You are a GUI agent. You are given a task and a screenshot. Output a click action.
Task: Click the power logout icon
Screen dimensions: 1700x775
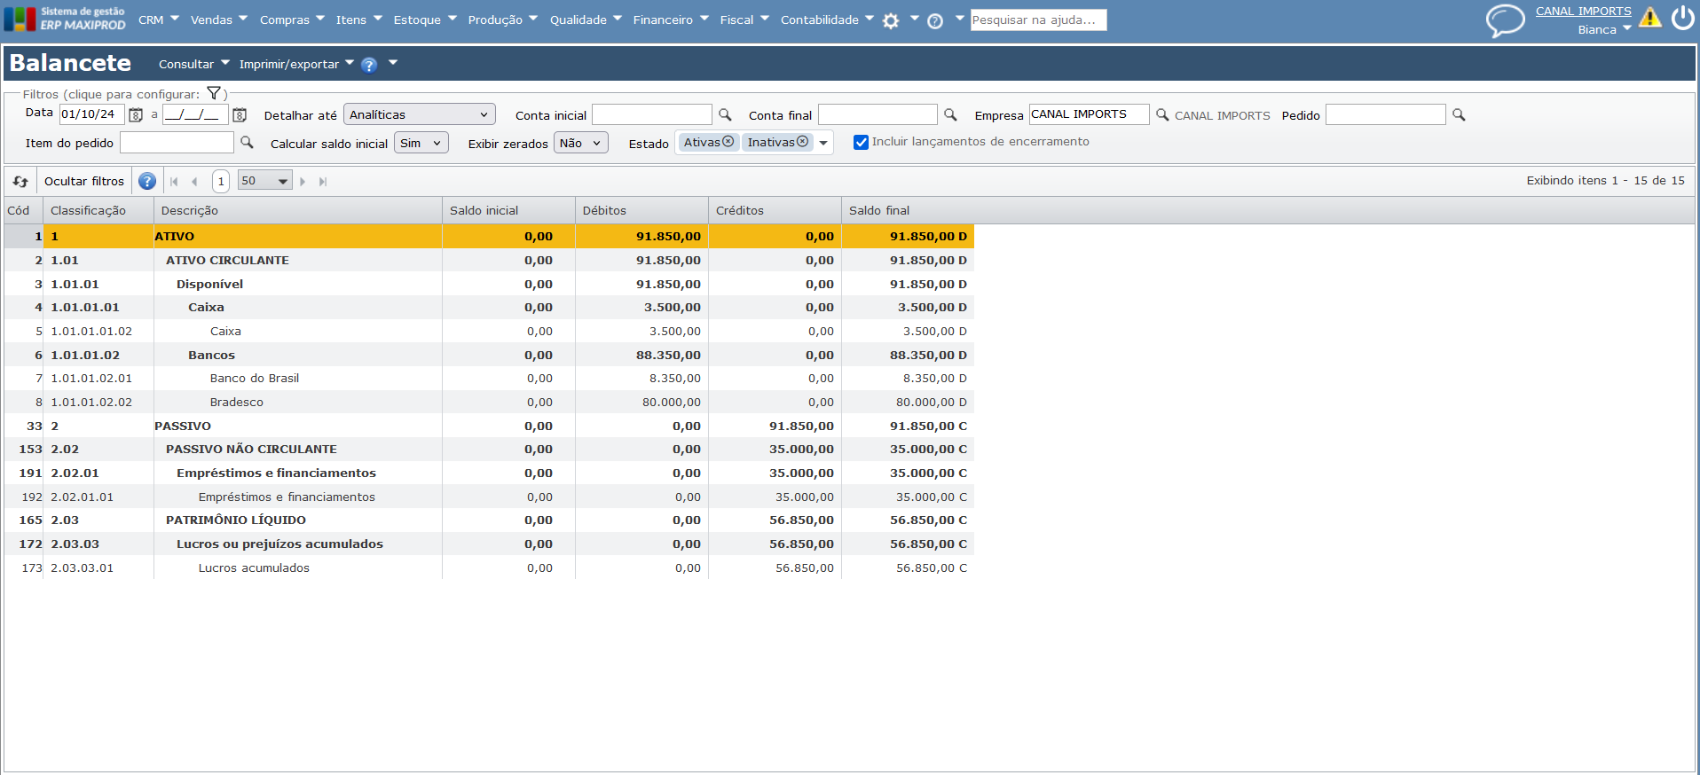1682,18
